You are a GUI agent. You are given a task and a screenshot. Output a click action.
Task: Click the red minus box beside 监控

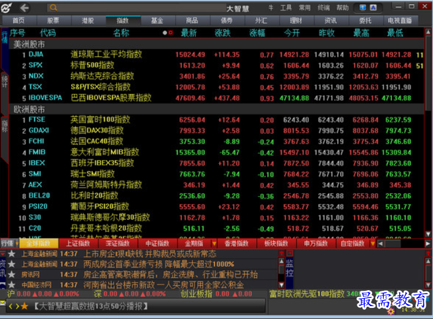[290, 253]
